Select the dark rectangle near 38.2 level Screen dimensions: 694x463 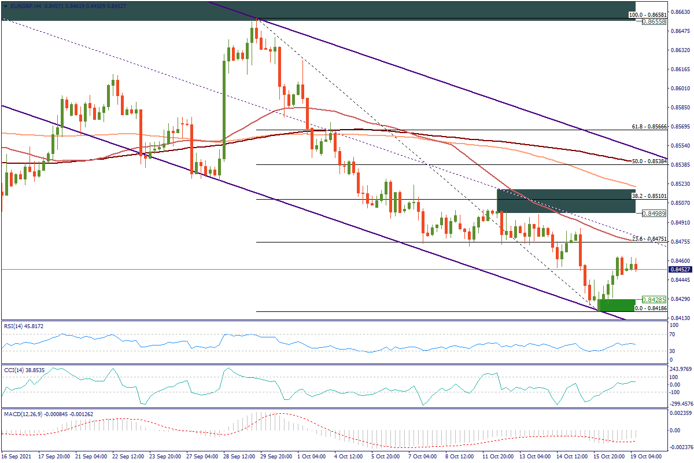pos(566,201)
